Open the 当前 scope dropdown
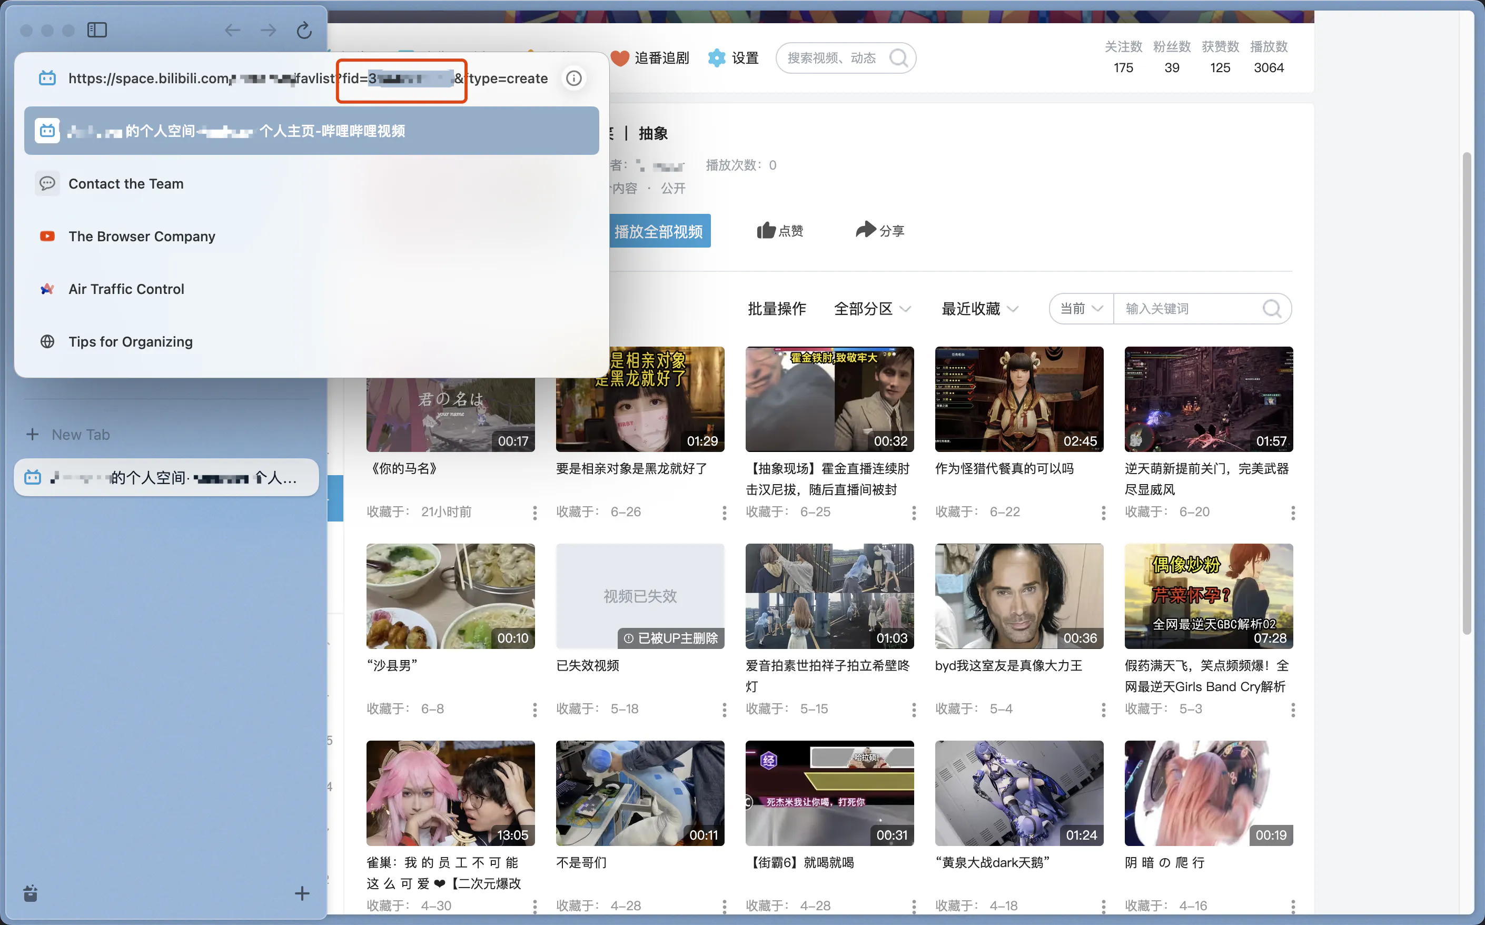 1081,309
